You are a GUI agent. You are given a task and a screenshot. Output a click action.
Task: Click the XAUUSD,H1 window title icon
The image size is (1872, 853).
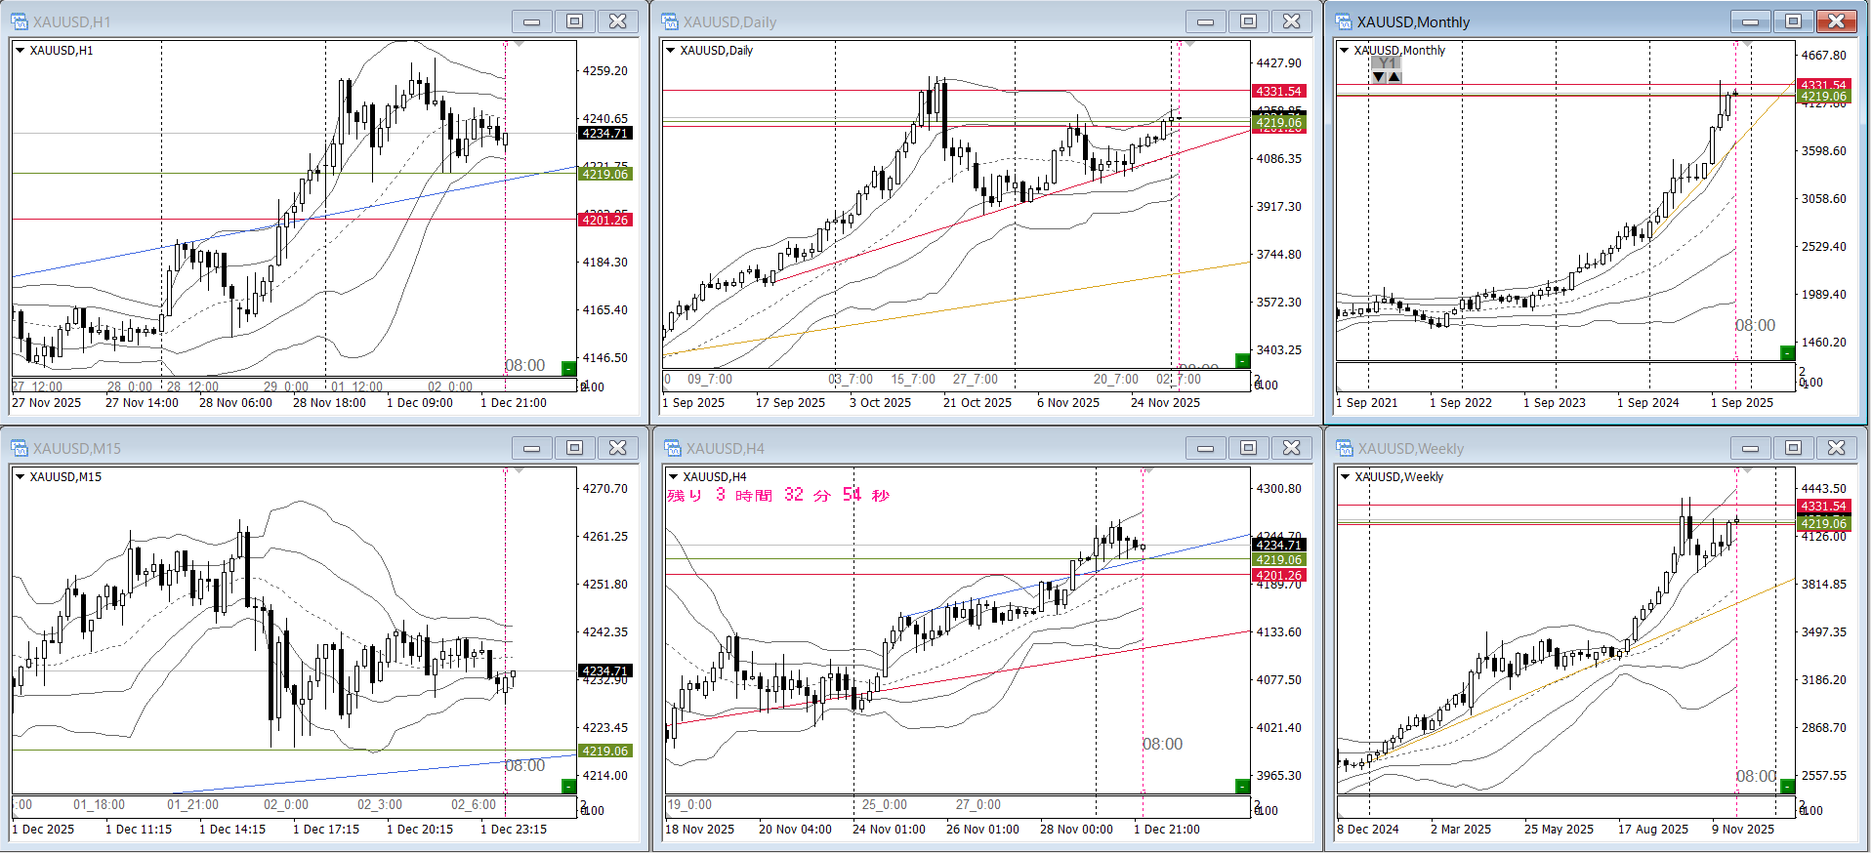point(20,21)
